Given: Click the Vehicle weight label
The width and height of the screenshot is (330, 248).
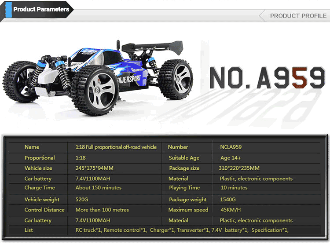Looking at the screenshot, I should pyautogui.click(x=42, y=200).
